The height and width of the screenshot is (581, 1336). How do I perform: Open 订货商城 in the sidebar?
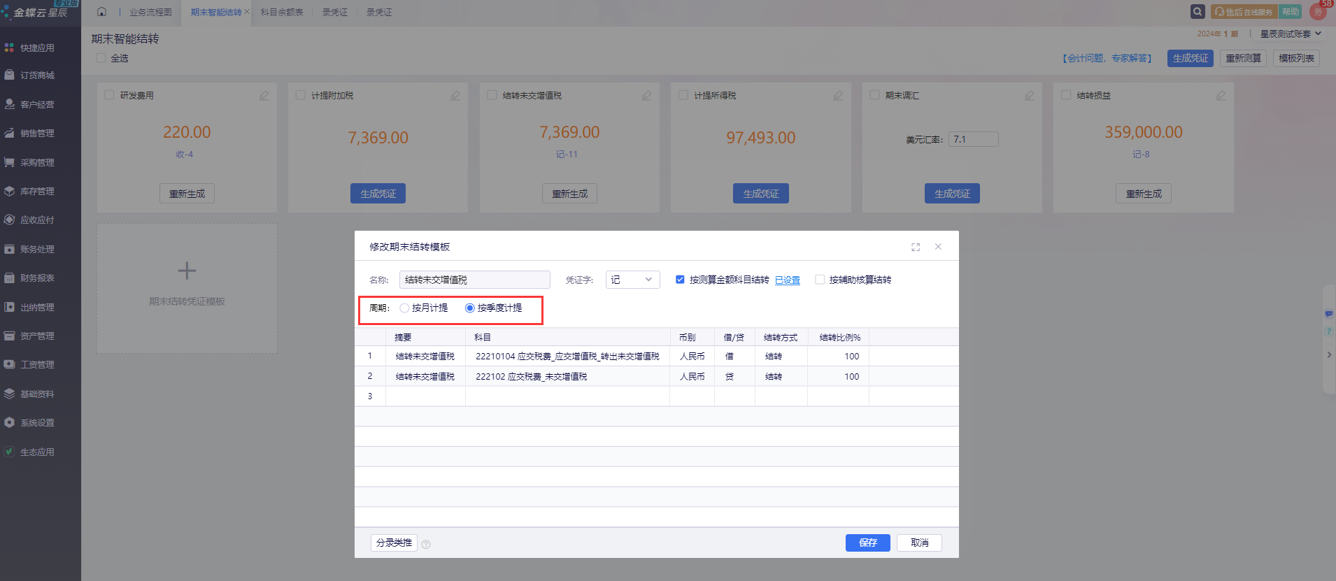(x=29, y=75)
